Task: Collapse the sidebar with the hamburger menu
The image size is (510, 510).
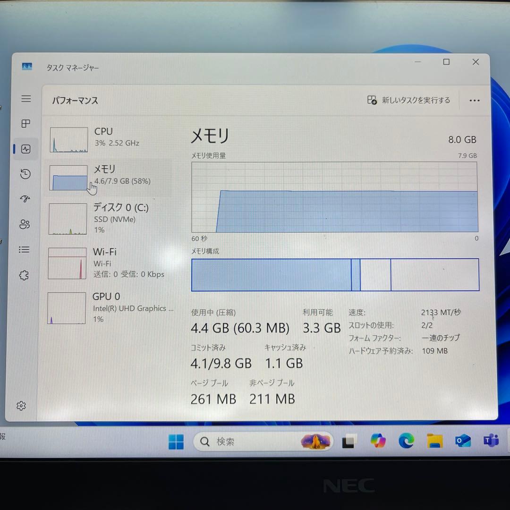Action: tap(26, 99)
